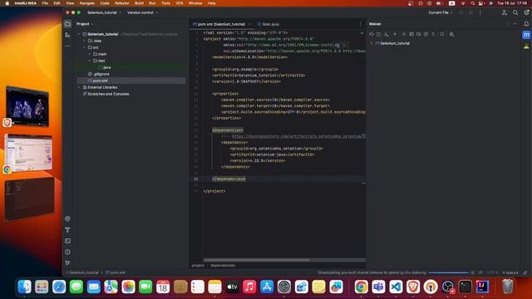The height and width of the screenshot is (299, 532).
Task: Expand the main folder
Action: (x=90, y=54)
